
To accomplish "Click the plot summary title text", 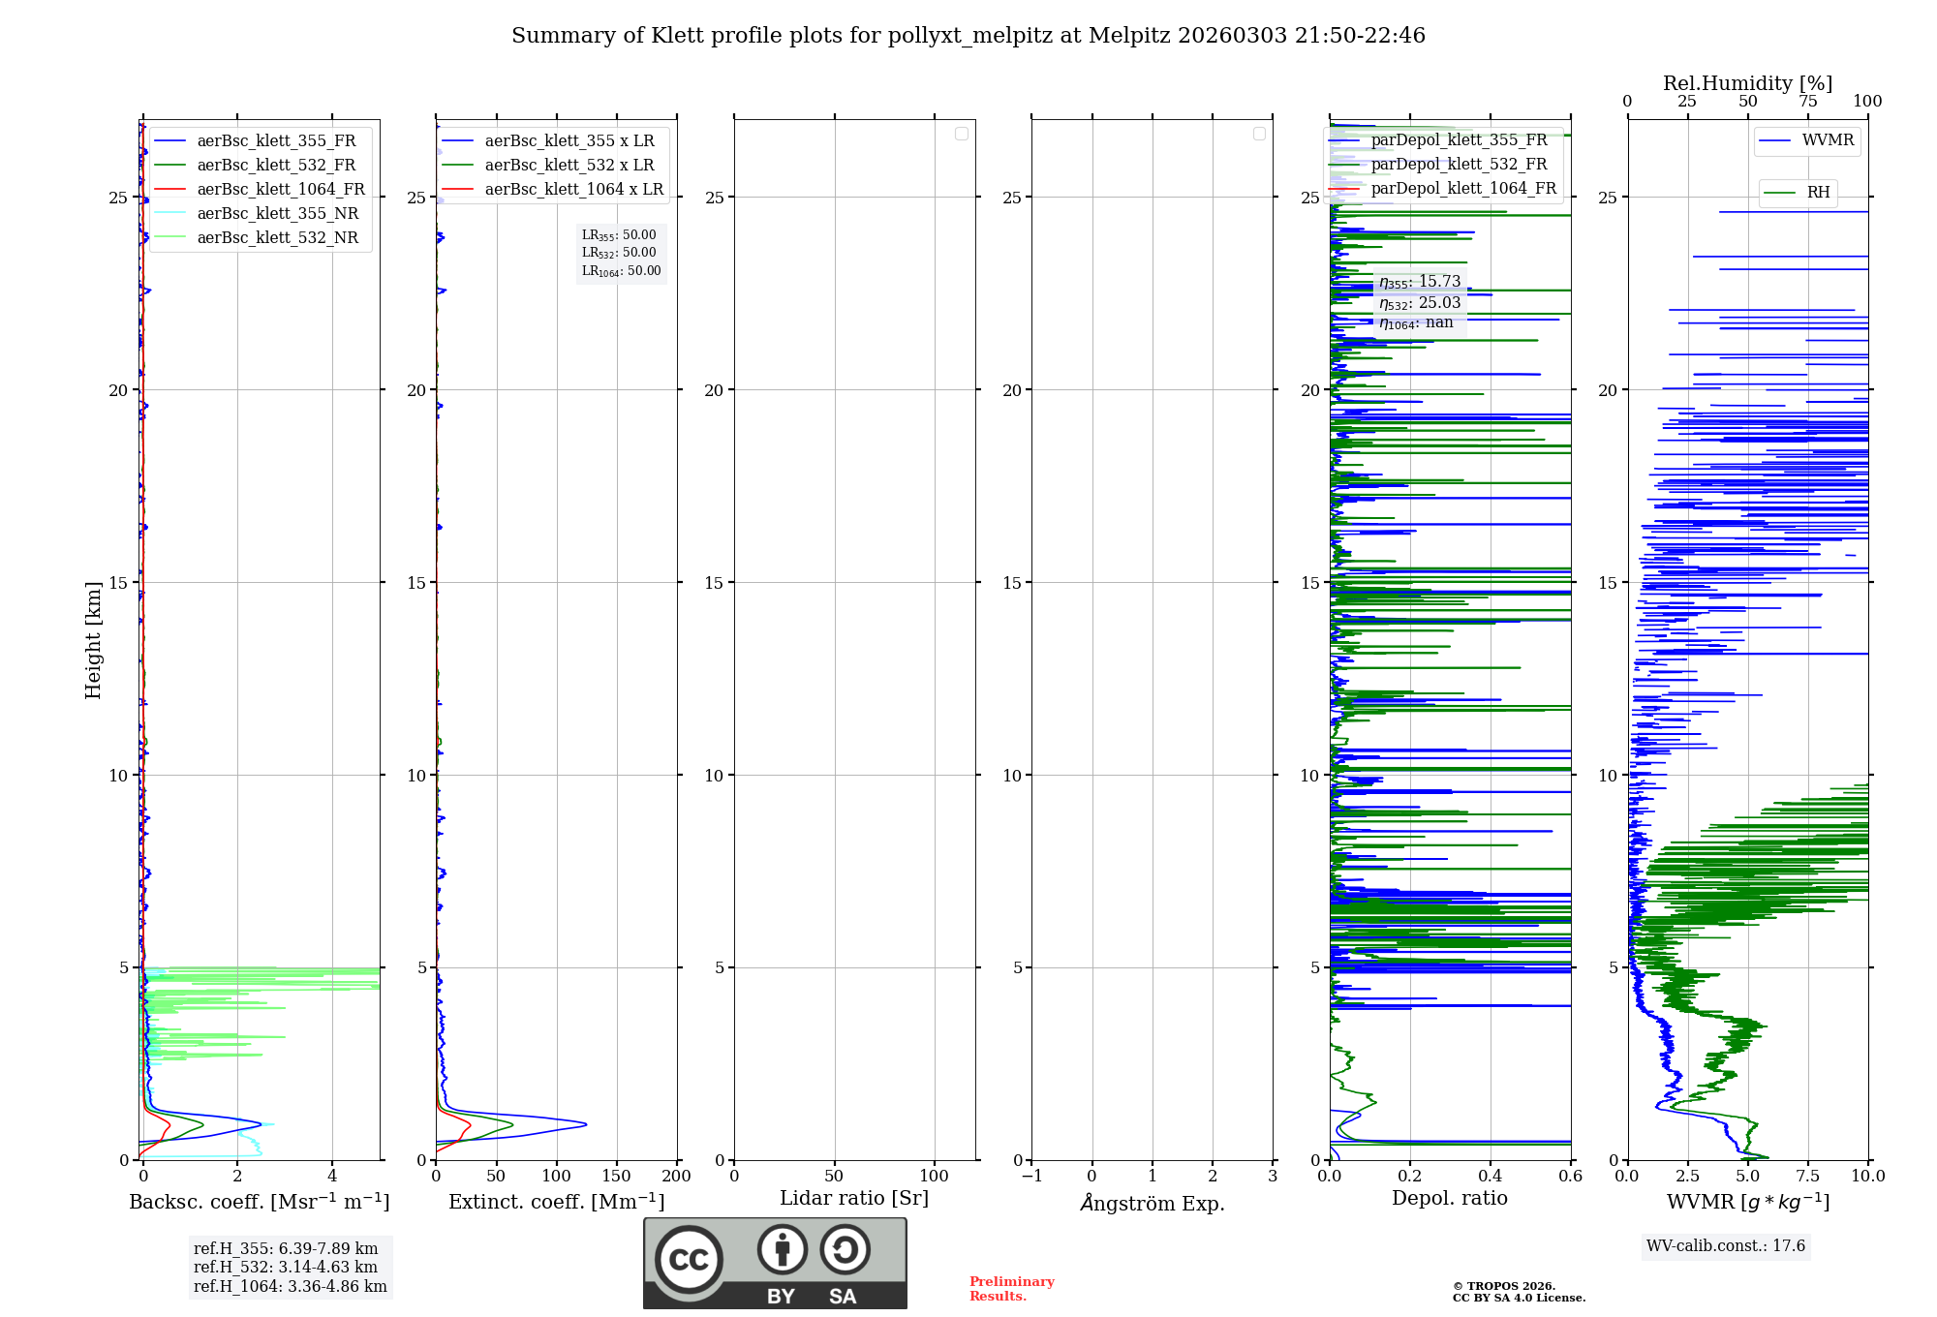I will [x=968, y=36].
